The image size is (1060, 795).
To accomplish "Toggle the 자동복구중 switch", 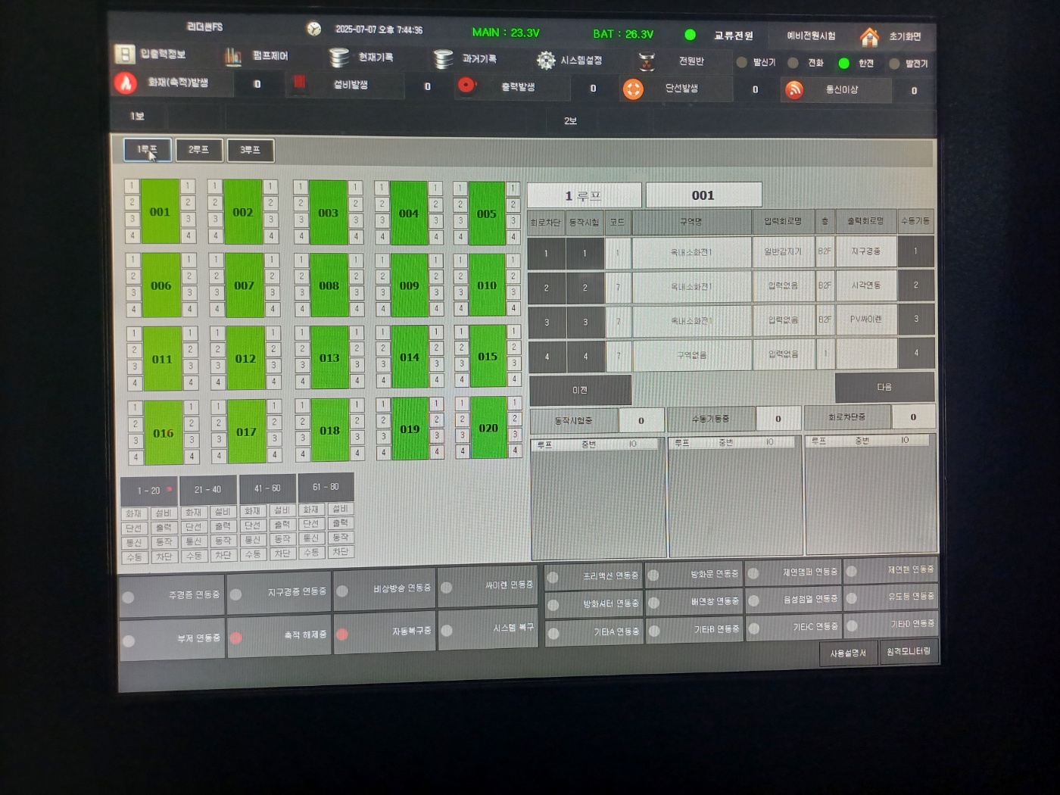I will [342, 634].
